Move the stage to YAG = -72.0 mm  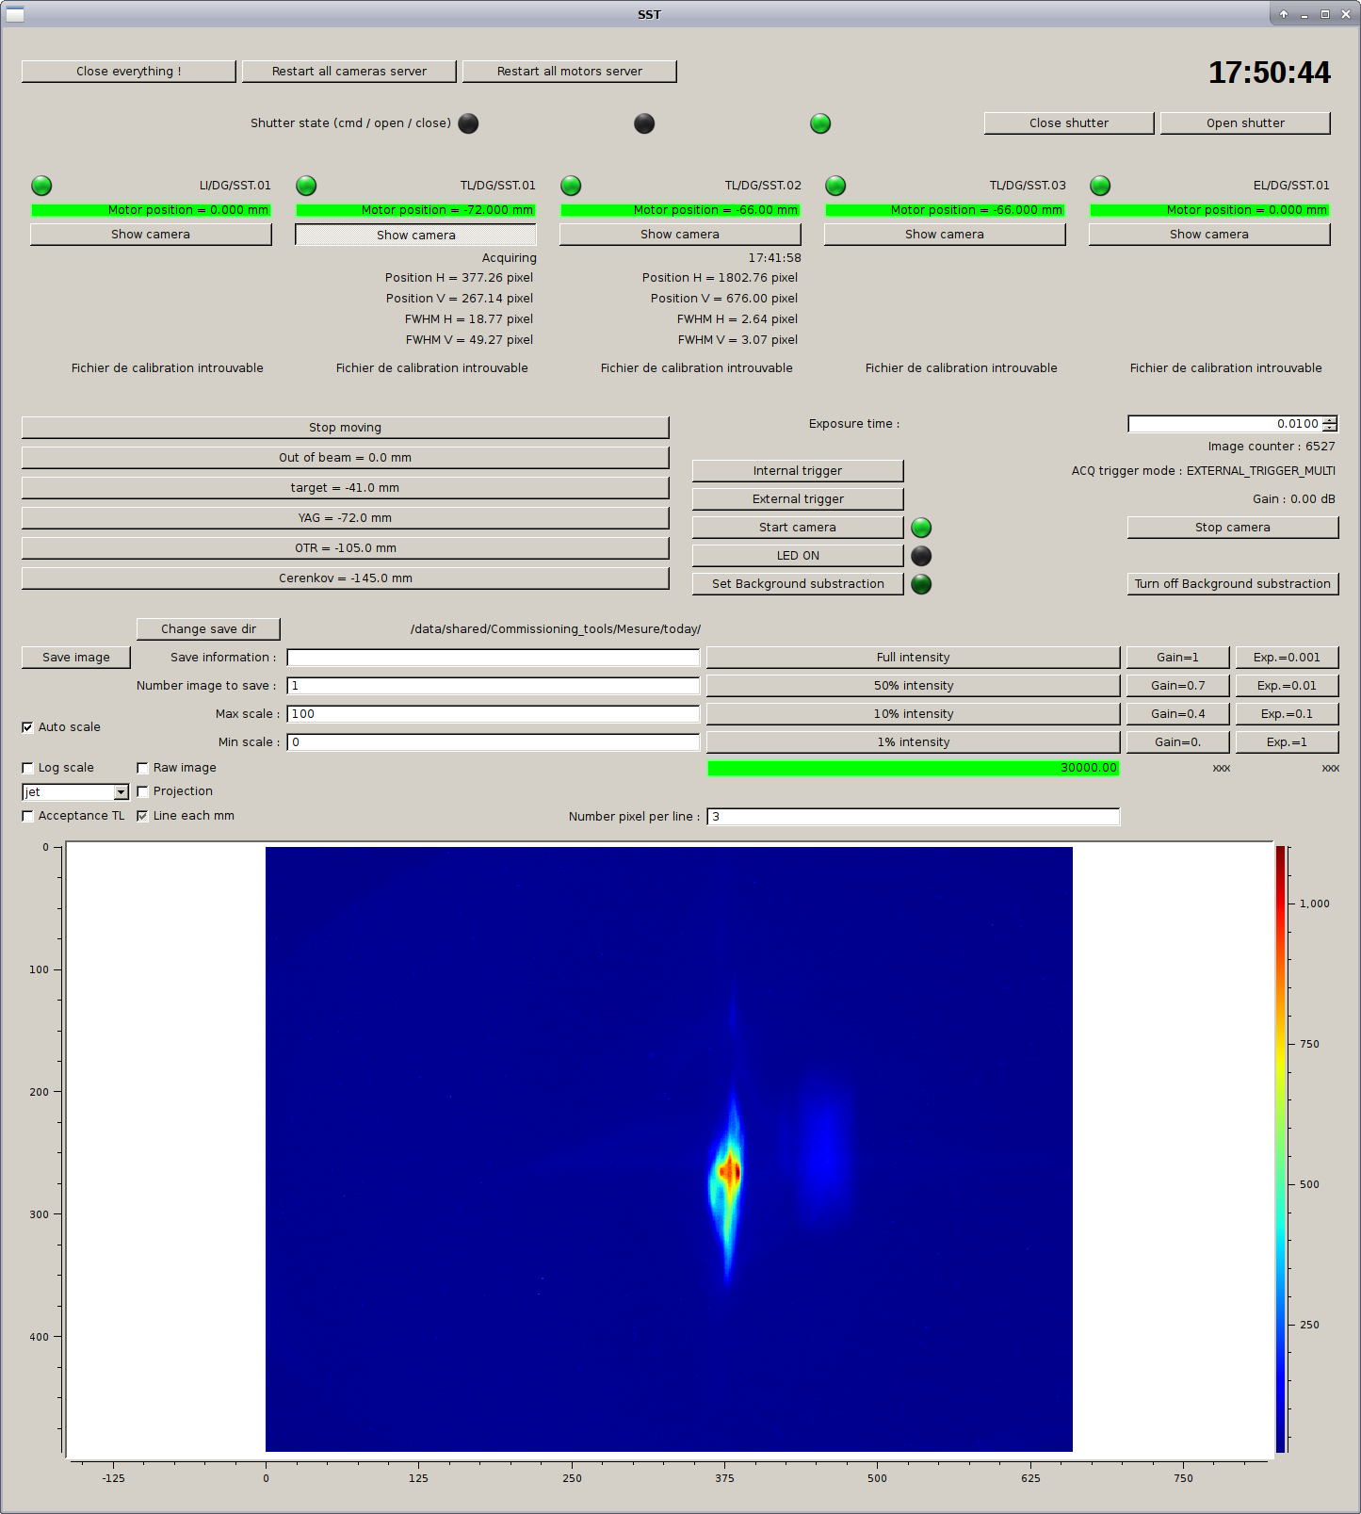[x=345, y=518]
